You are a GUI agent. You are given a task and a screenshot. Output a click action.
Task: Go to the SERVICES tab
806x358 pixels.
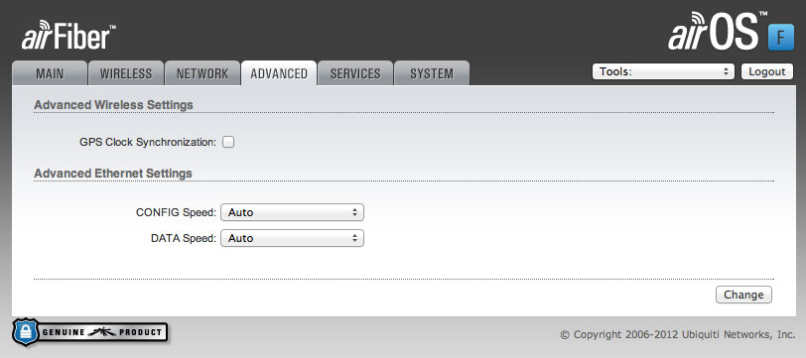(355, 73)
